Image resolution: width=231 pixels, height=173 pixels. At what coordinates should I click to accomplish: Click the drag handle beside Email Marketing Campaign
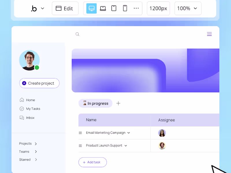click(x=80, y=133)
